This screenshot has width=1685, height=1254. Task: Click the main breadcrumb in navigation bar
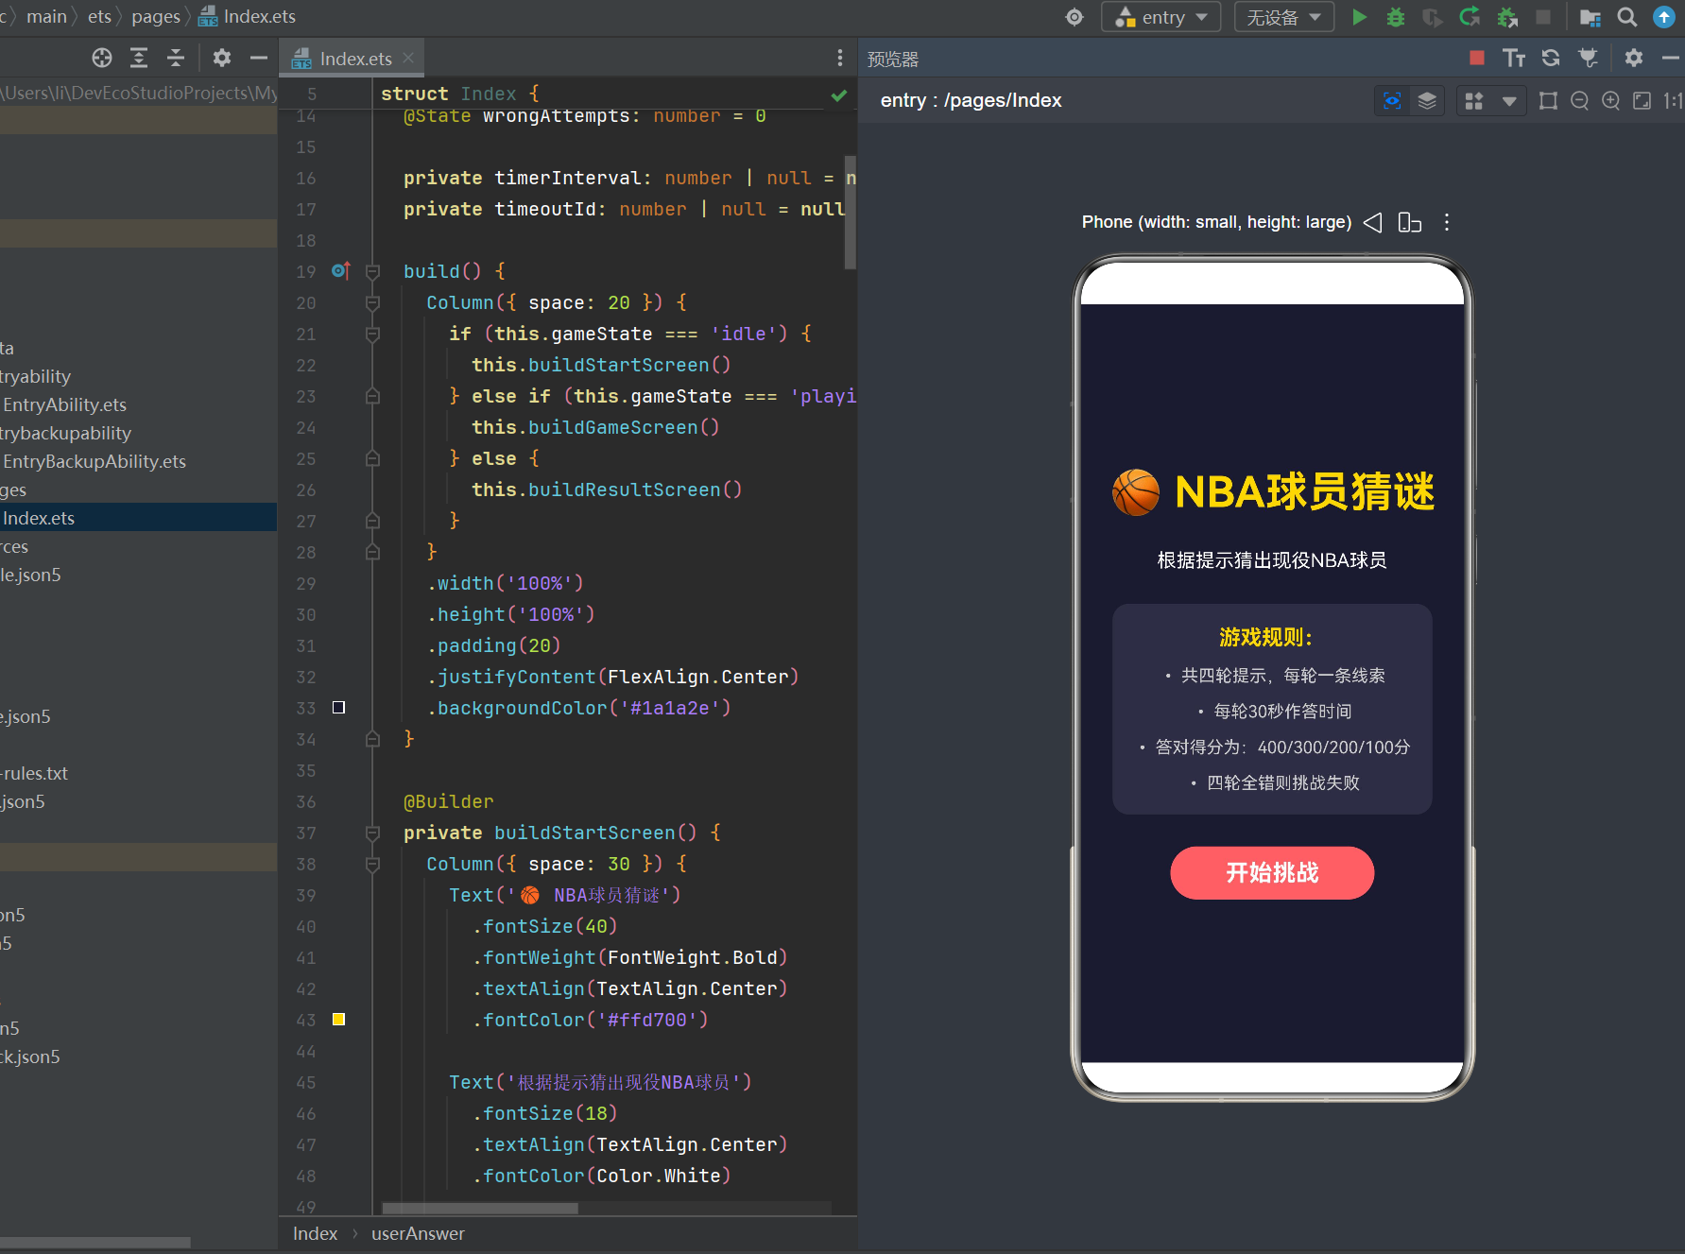46,17
